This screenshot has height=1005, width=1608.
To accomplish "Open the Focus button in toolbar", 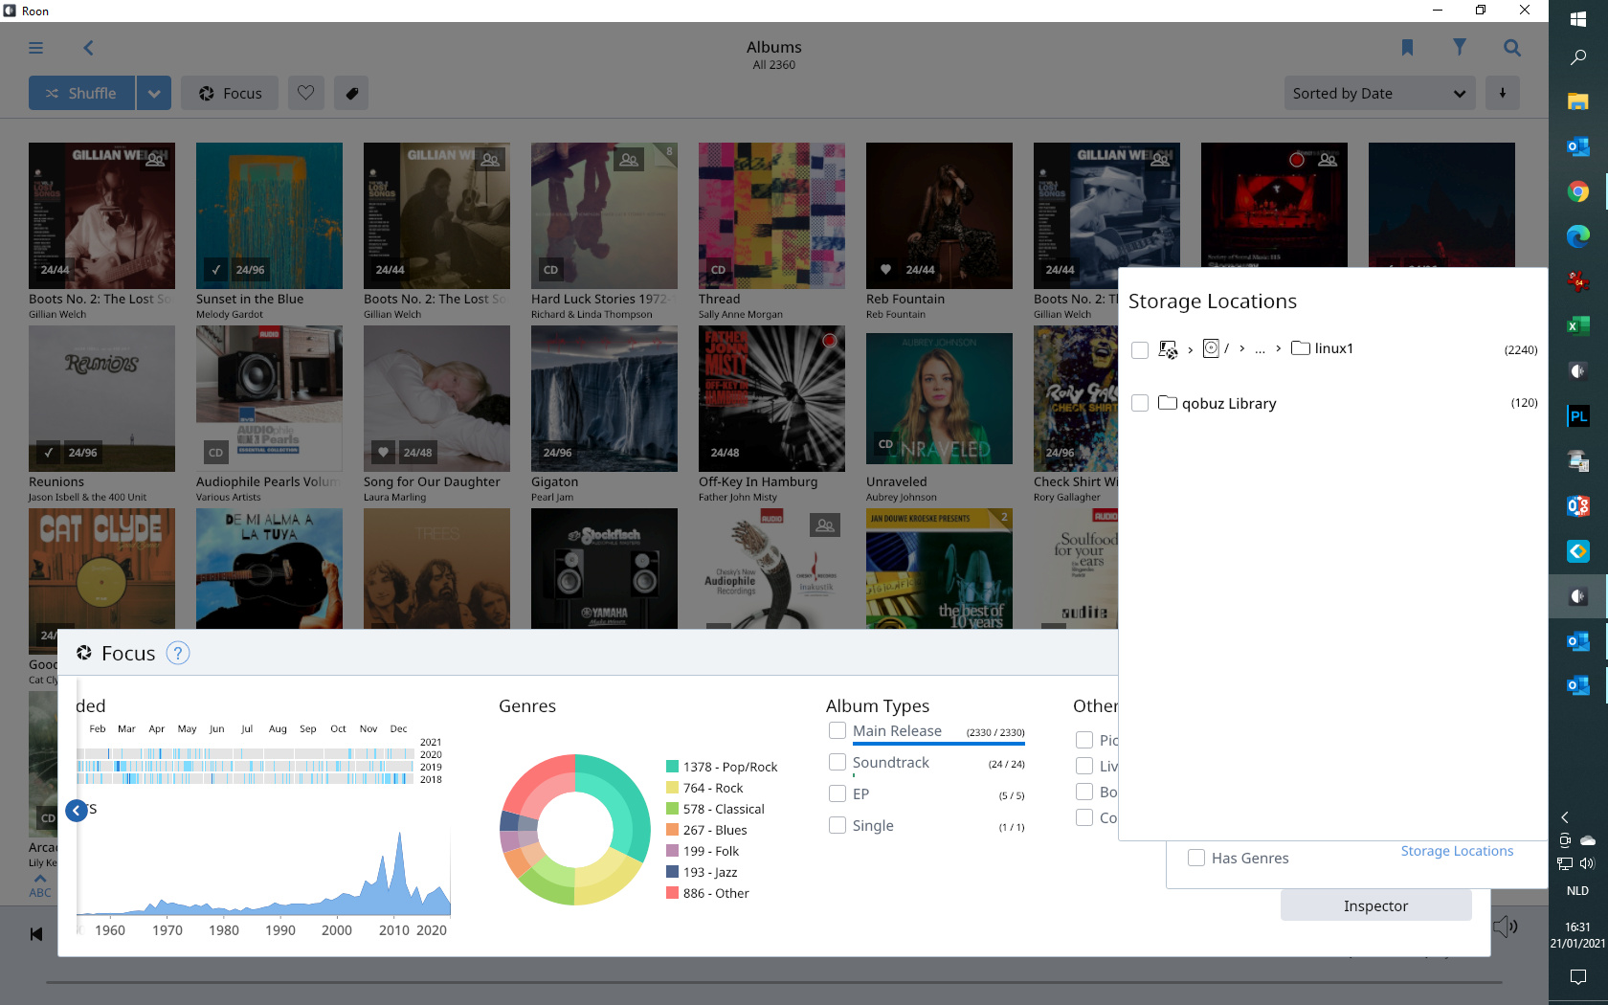I will (x=230, y=93).
